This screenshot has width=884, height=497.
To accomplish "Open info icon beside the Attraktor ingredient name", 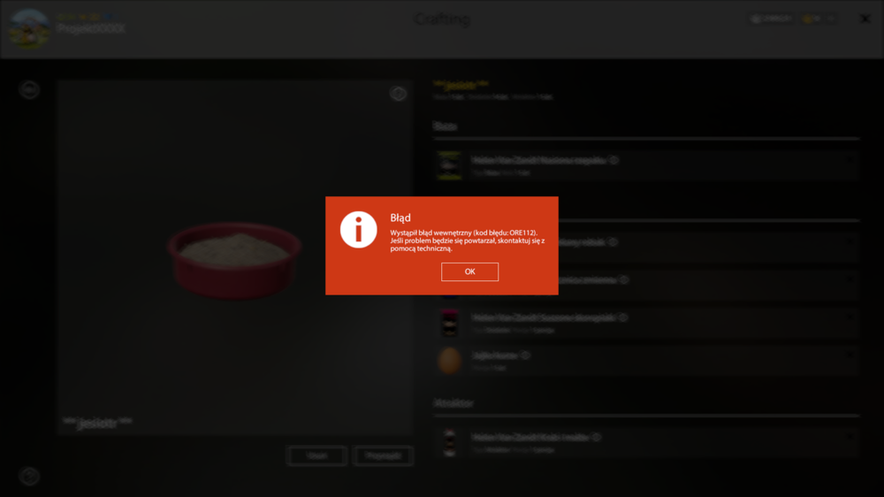I will (x=597, y=437).
